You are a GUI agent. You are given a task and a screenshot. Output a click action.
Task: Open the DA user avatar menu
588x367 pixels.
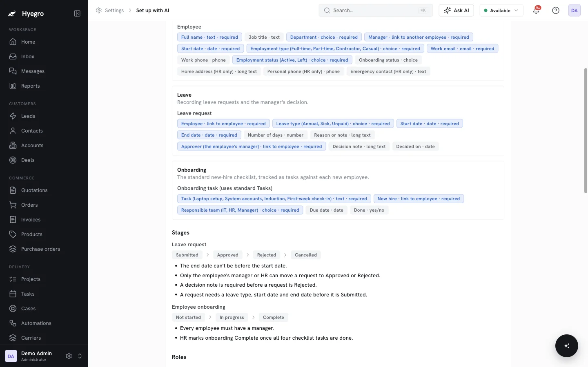point(575,11)
